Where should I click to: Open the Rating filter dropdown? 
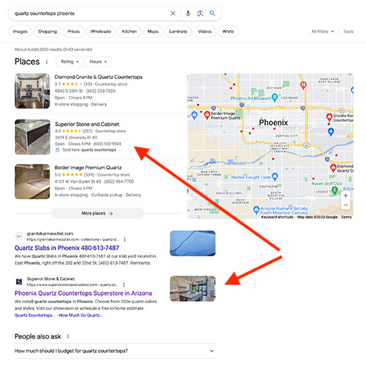click(70, 62)
